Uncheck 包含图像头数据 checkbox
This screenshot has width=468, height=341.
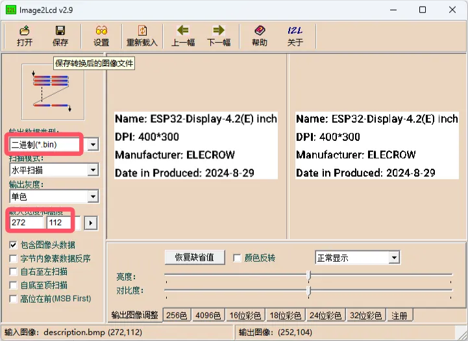14,246
